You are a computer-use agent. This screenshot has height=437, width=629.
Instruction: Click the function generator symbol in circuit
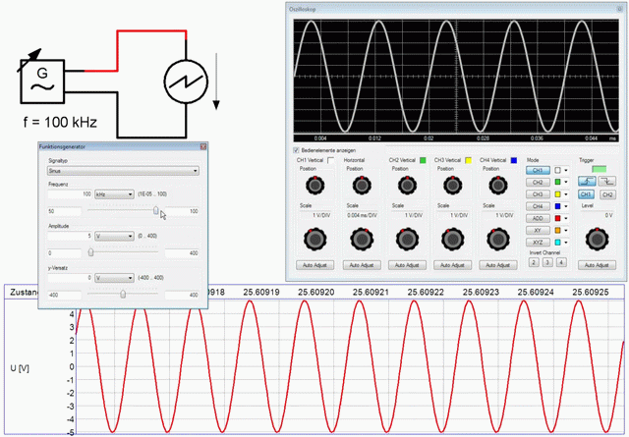(x=42, y=81)
